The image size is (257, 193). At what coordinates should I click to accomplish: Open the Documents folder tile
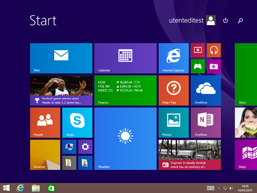pos(69,163)
